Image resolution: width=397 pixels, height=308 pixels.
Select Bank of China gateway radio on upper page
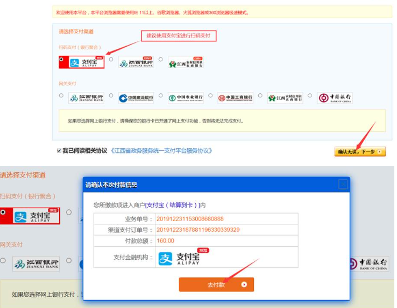(x=310, y=96)
